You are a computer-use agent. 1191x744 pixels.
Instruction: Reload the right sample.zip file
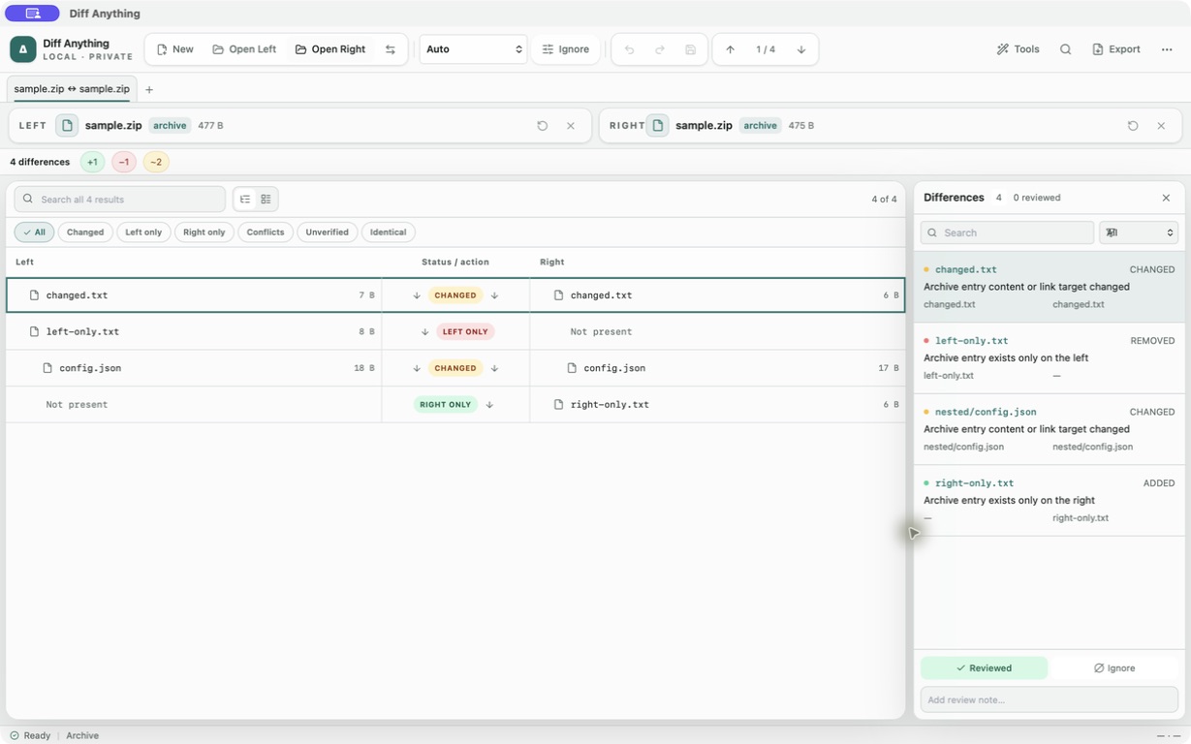(x=1133, y=126)
